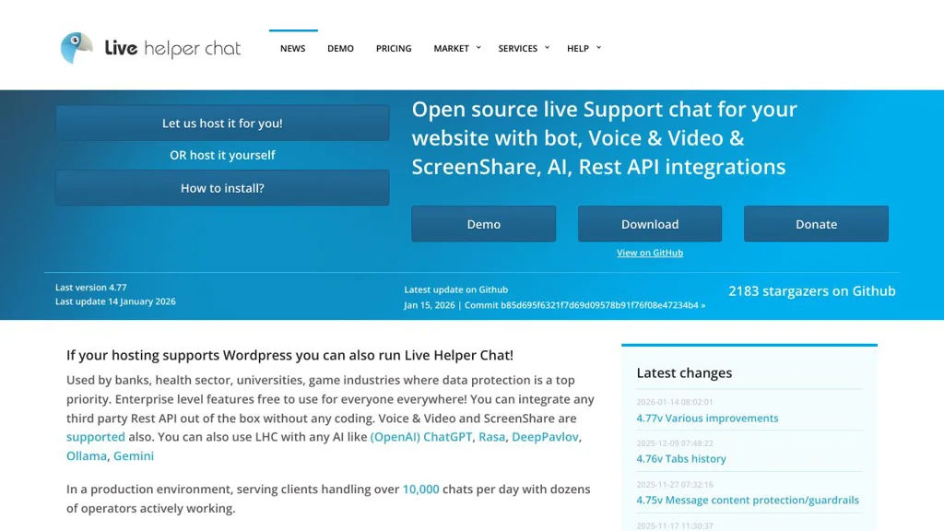The image size is (944, 531).
Task: Open the HELP menu item
Action: [x=578, y=48]
